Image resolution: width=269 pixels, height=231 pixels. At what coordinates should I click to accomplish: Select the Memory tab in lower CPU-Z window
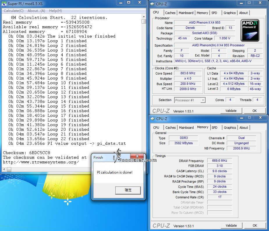203,127
